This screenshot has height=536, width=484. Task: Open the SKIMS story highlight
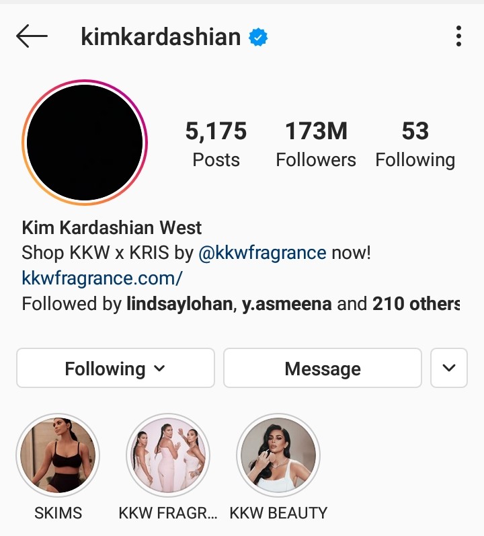pos(58,455)
